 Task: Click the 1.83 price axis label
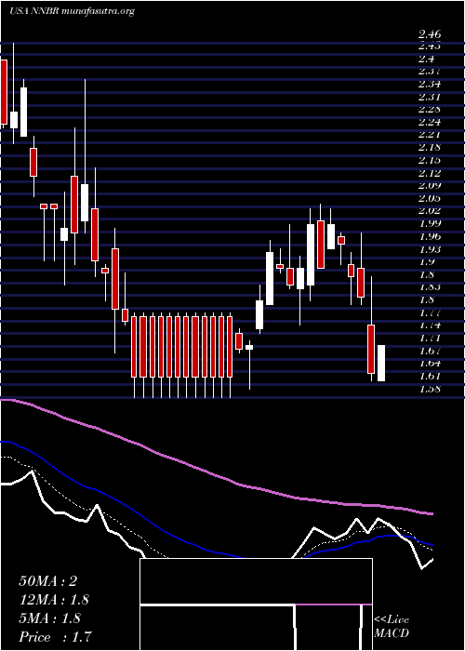[x=430, y=286]
